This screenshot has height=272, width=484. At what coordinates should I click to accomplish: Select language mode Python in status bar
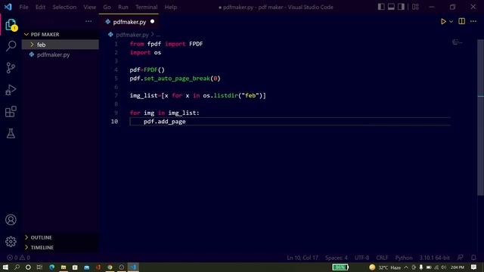pos(404,258)
